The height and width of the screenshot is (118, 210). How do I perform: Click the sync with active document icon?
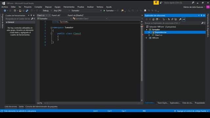(x=169, y=19)
